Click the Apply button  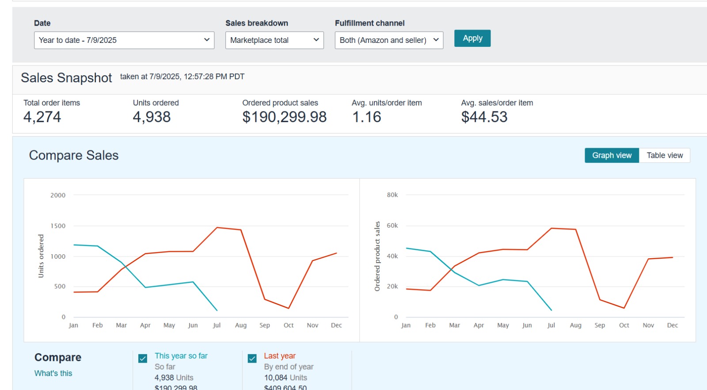tap(472, 38)
